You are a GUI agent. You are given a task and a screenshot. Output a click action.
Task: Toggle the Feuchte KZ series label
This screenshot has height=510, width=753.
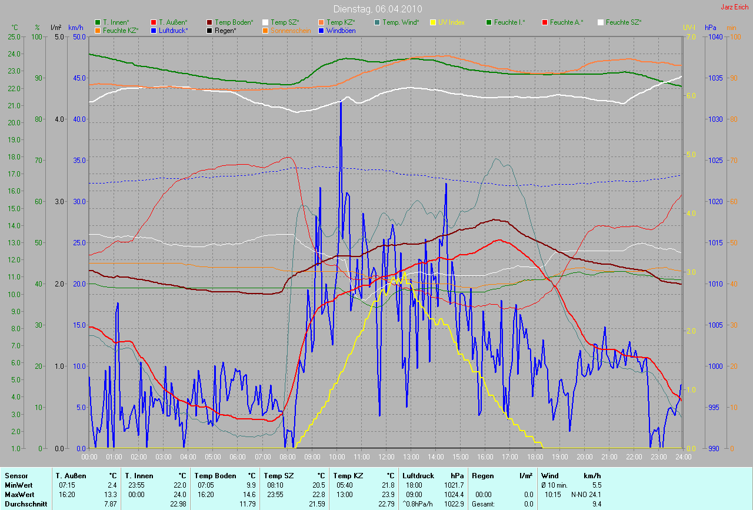pos(120,30)
